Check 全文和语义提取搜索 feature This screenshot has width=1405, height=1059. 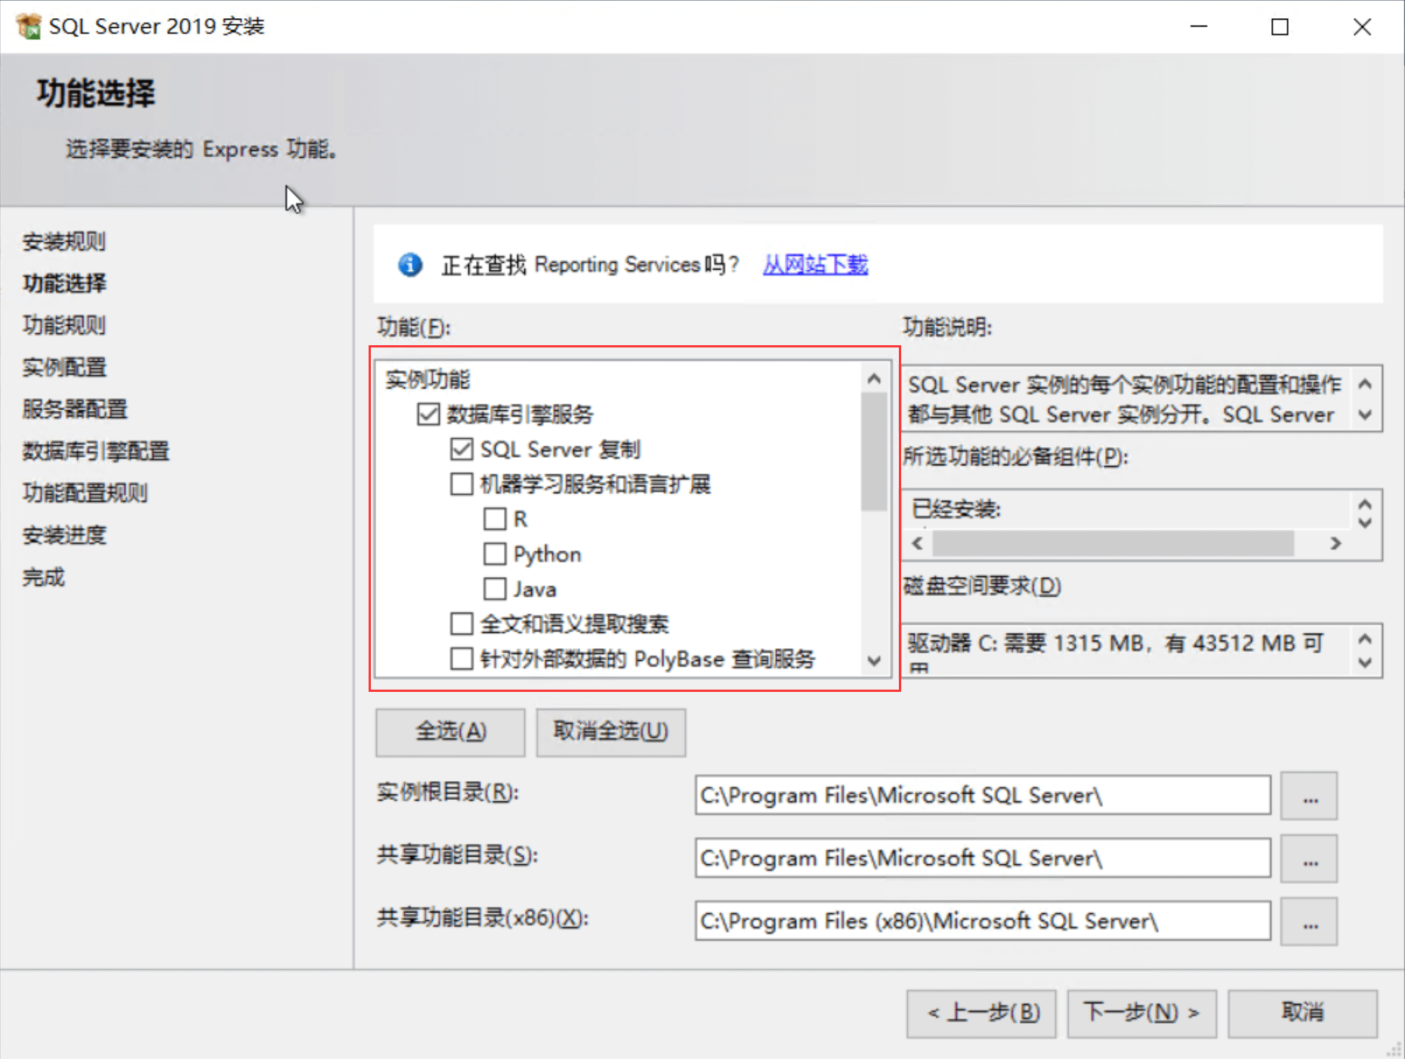461,623
